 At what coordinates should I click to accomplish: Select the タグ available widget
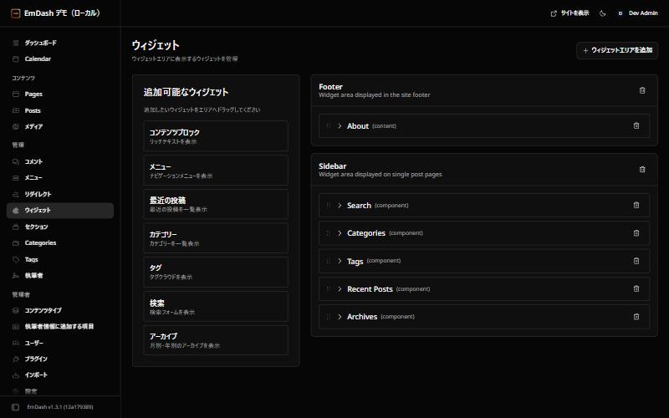[216, 273]
